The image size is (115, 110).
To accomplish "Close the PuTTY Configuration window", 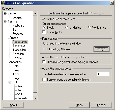I will 112,3.
